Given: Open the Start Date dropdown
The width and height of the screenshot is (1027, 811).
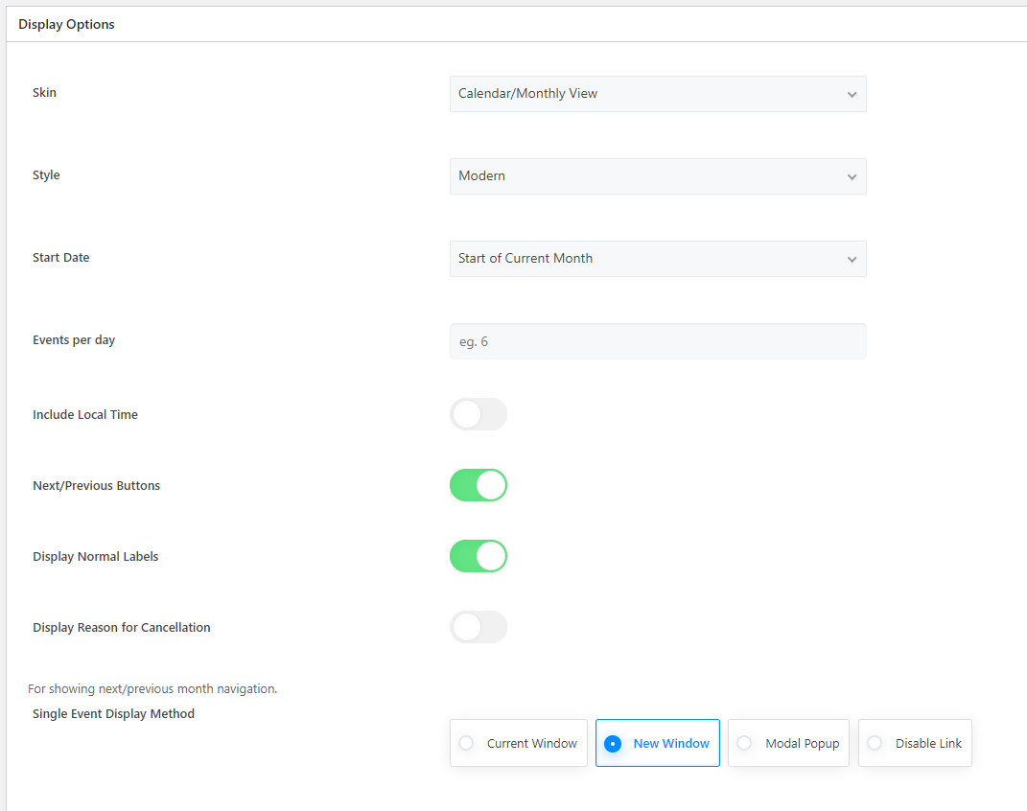Looking at the screenshot, I should point(657,259).
